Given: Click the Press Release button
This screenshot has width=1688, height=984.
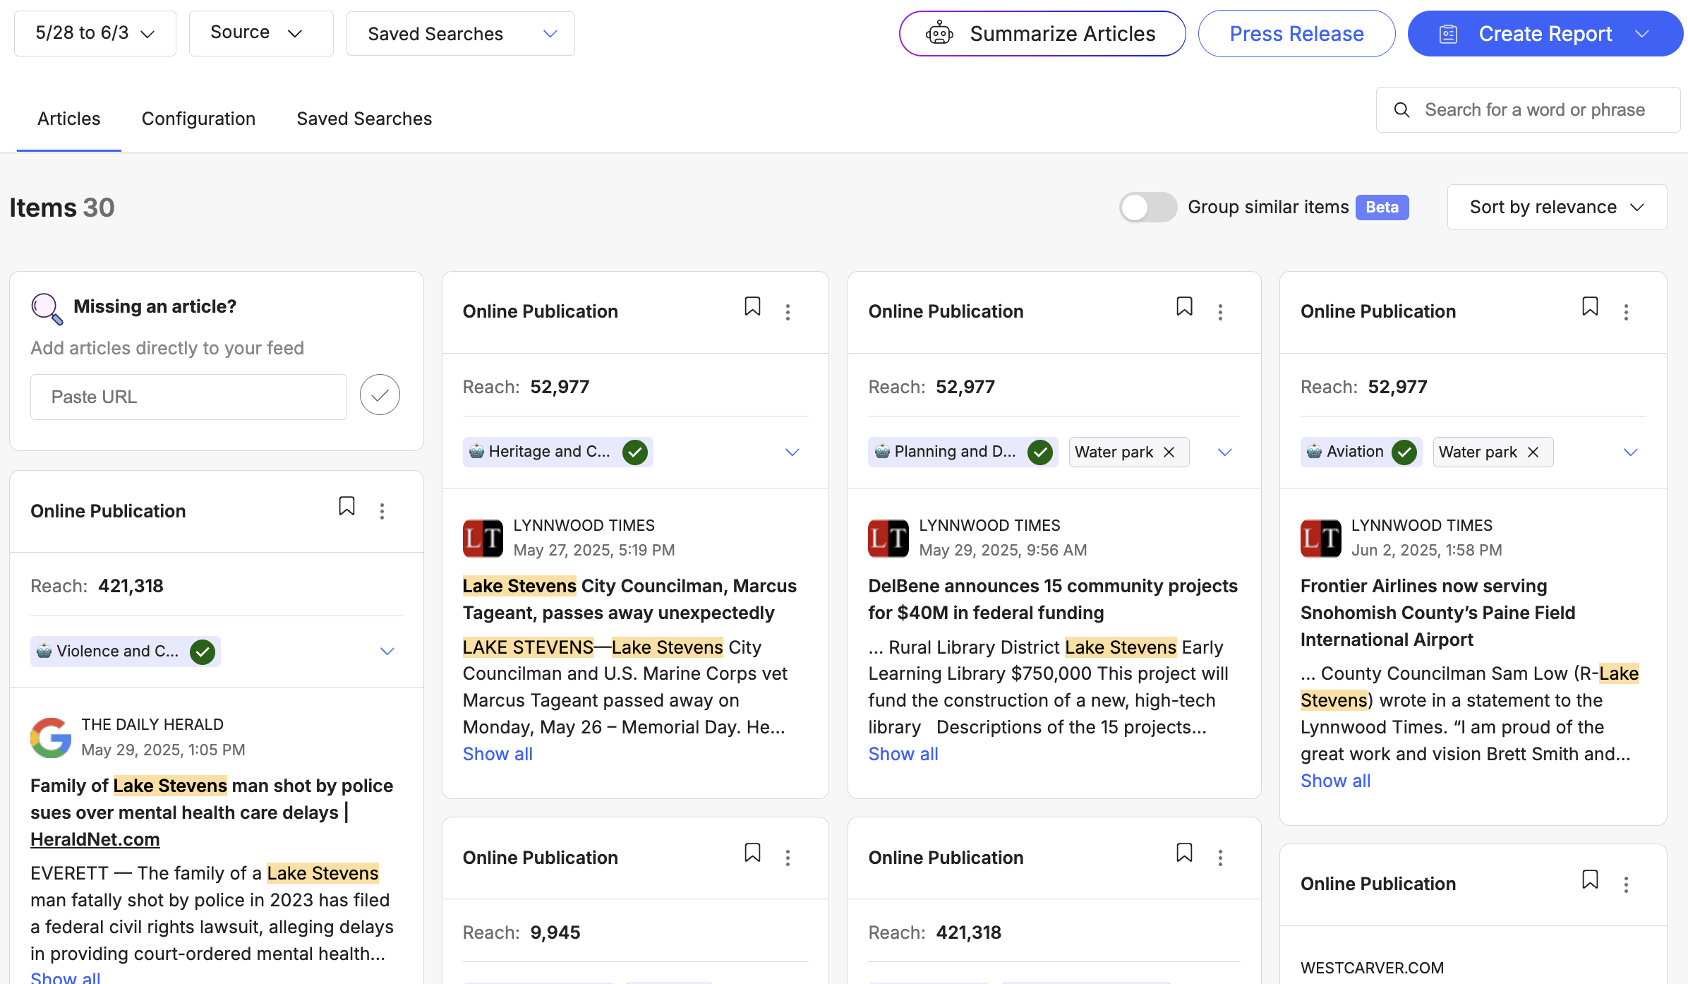Looking at the screenshot, I should coord(1296,33).
